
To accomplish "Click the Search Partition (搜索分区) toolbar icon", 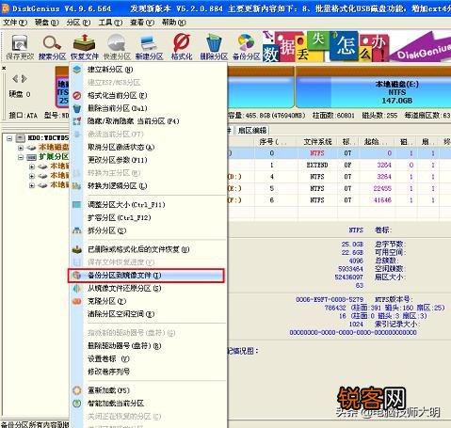I will (x=52, y=47).
